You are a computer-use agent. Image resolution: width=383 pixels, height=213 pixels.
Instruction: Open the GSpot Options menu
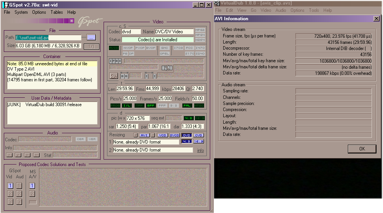pyautogui.click(x=39, y=12)
